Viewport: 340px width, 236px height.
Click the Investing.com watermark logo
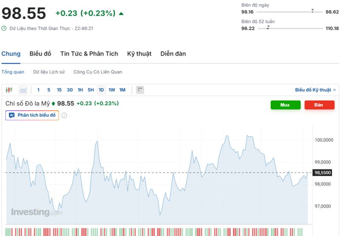coord(36,212)
